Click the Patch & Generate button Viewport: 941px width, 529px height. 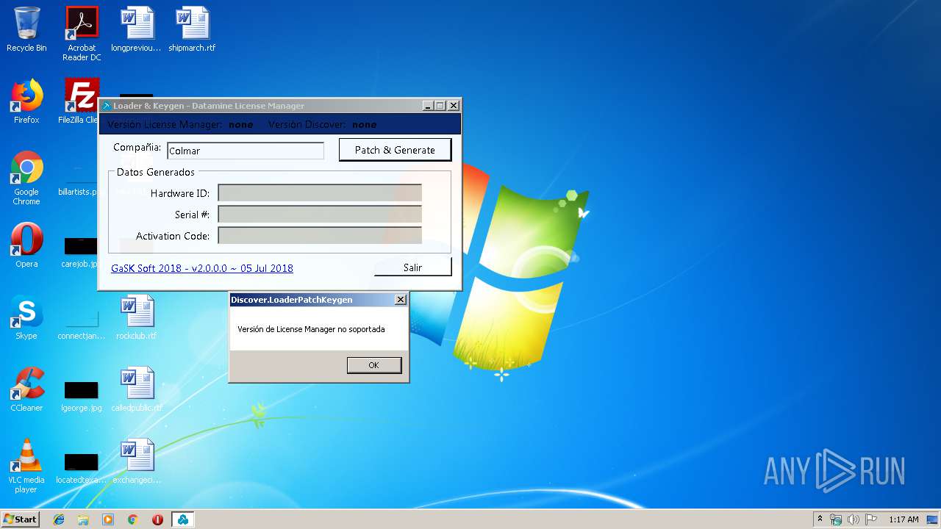coord(395,150)
